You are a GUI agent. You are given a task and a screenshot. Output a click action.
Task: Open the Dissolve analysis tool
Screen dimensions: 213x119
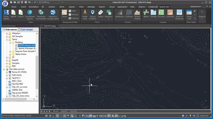pos(161,14)
